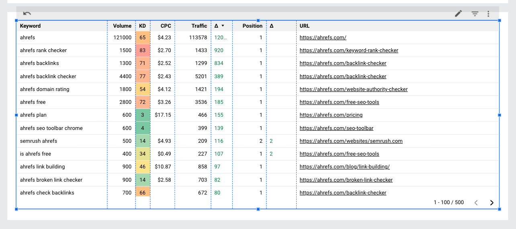
Task: Click the Position column header
Action: [x=252, y=26]
